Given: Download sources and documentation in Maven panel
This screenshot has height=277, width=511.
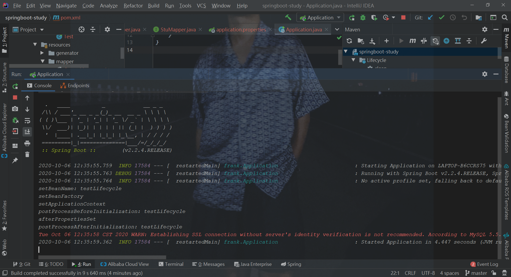Looking at the screenshot, I should point(372,41).
